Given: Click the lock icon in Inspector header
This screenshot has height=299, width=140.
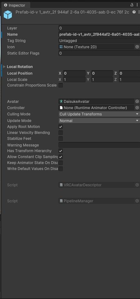Looking at the screenshot, I should point(132,5).
